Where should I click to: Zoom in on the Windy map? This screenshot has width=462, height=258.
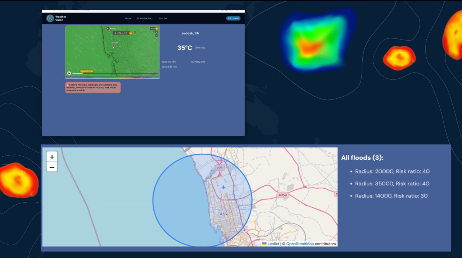pos(157,32)
